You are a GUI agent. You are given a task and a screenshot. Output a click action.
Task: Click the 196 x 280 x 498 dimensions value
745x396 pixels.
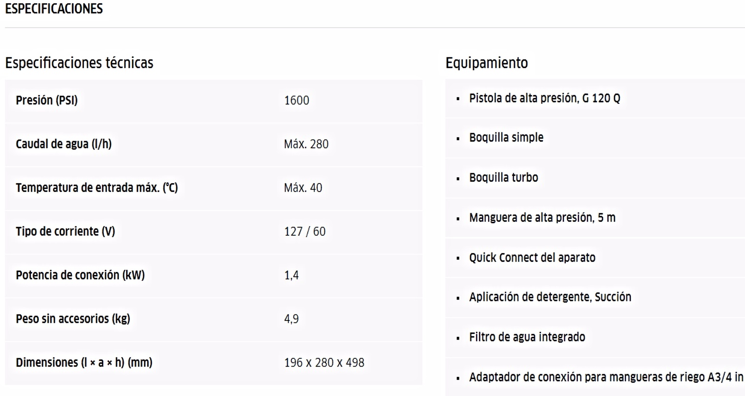(324, 362)
